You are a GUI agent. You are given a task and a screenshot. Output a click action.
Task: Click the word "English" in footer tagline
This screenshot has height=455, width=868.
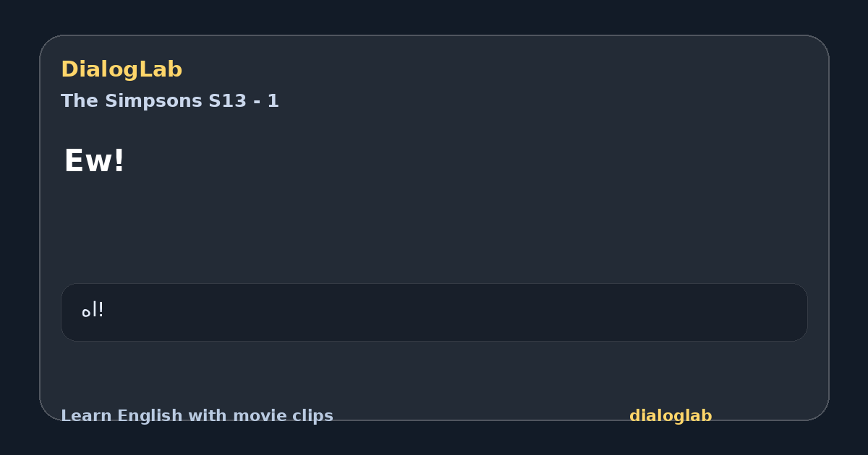tap(150, 416)
